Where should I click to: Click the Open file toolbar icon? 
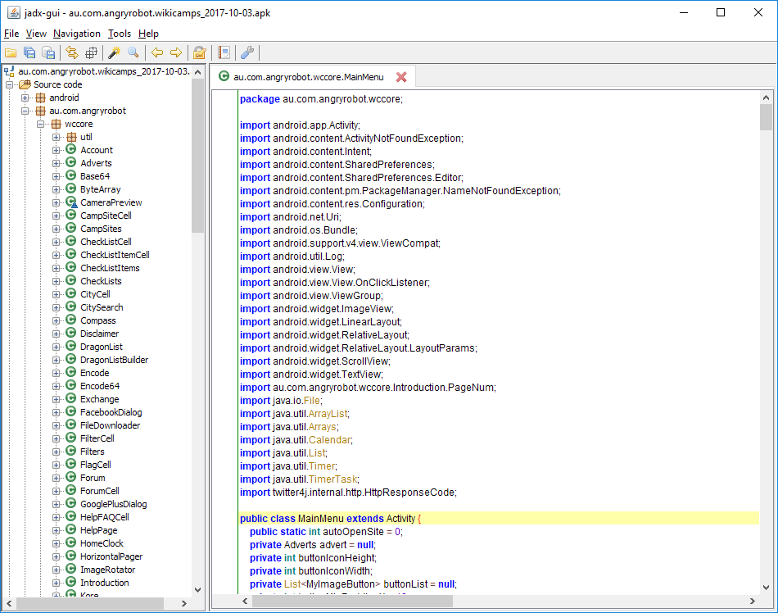pos(11,52)
